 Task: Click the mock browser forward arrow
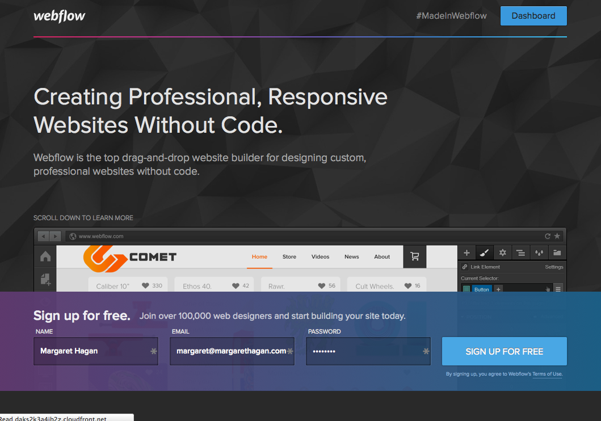(55, 237)
